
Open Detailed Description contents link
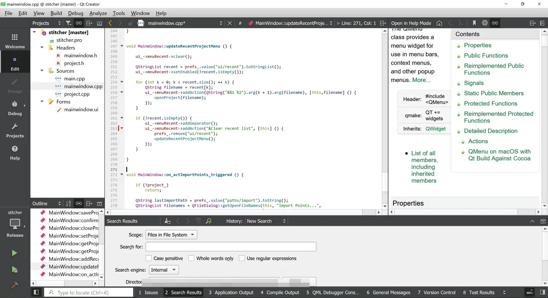tap(491, 131)
